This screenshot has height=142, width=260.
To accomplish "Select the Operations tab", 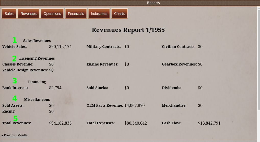I will click(x=52, y=14).
